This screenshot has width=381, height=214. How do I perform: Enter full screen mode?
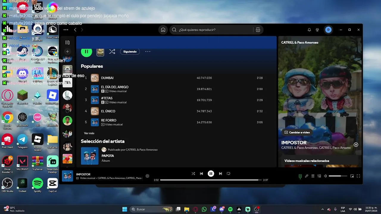(x=358, y=176)
